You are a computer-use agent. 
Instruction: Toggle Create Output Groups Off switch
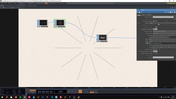[155, 53]
